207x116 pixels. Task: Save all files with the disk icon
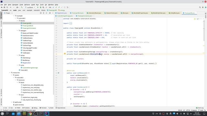tap(4, 7)
